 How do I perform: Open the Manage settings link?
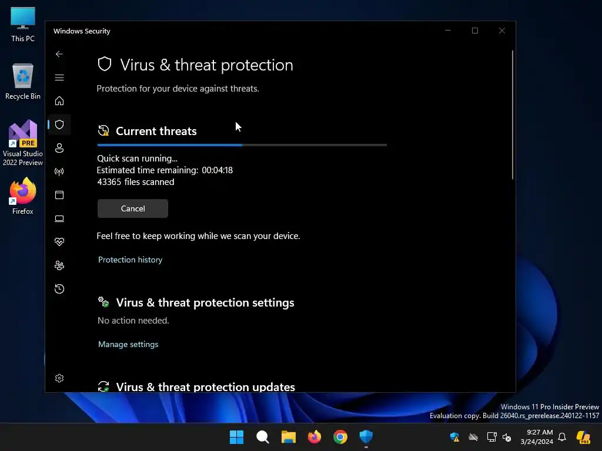[x=128, y=344]
